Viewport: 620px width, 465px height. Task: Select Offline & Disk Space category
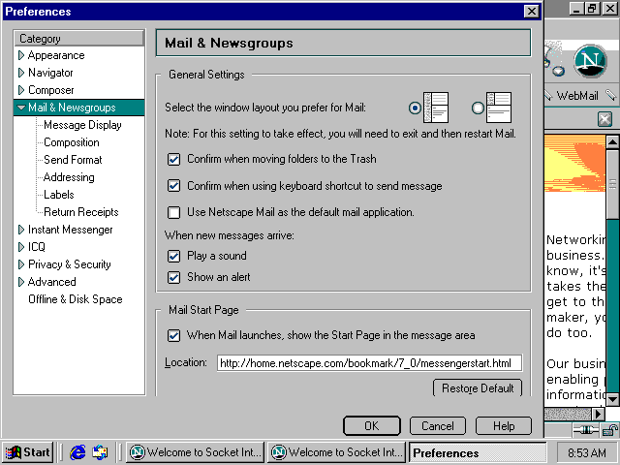click(x=76, y=299)
